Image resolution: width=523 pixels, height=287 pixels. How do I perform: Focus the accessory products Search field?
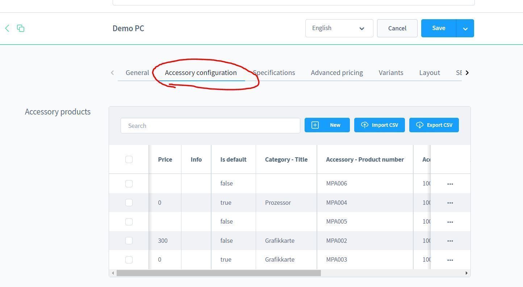(210, 126)
